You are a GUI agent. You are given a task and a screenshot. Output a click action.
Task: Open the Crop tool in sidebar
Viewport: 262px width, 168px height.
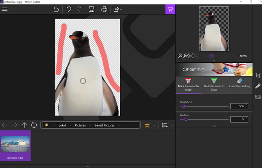pos(258,76)
